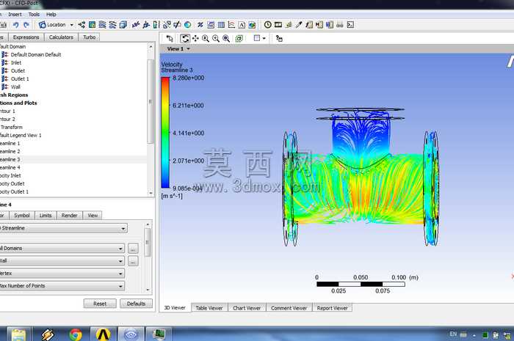Open the Vertex sampling dropdown
514x341 pixels.
62,274
